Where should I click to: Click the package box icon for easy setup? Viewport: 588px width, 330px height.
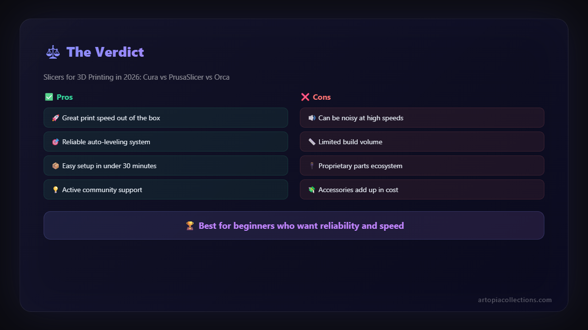(x=55, y=166)
